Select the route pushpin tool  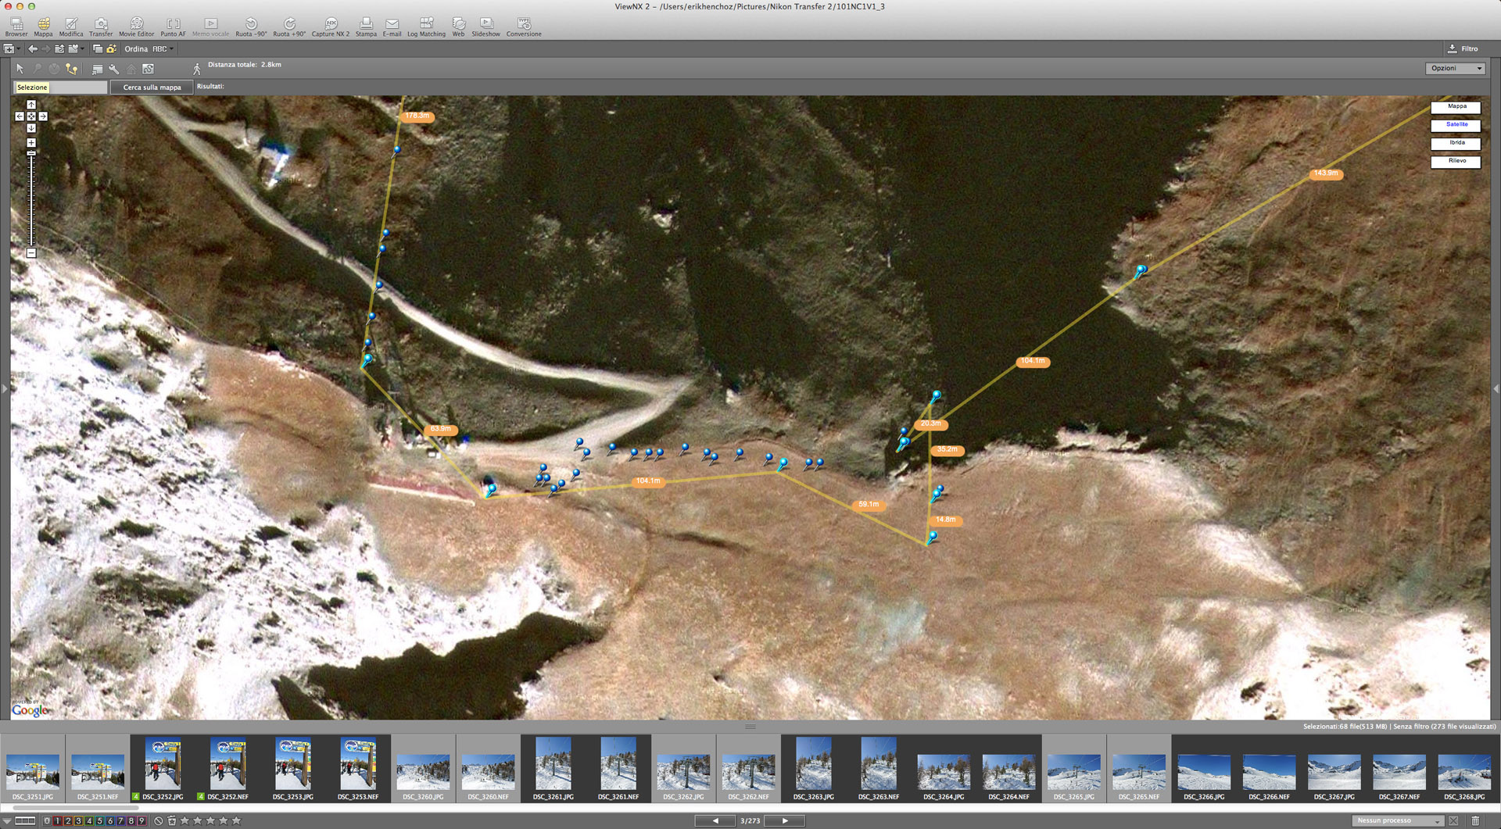tap(72, 69)
